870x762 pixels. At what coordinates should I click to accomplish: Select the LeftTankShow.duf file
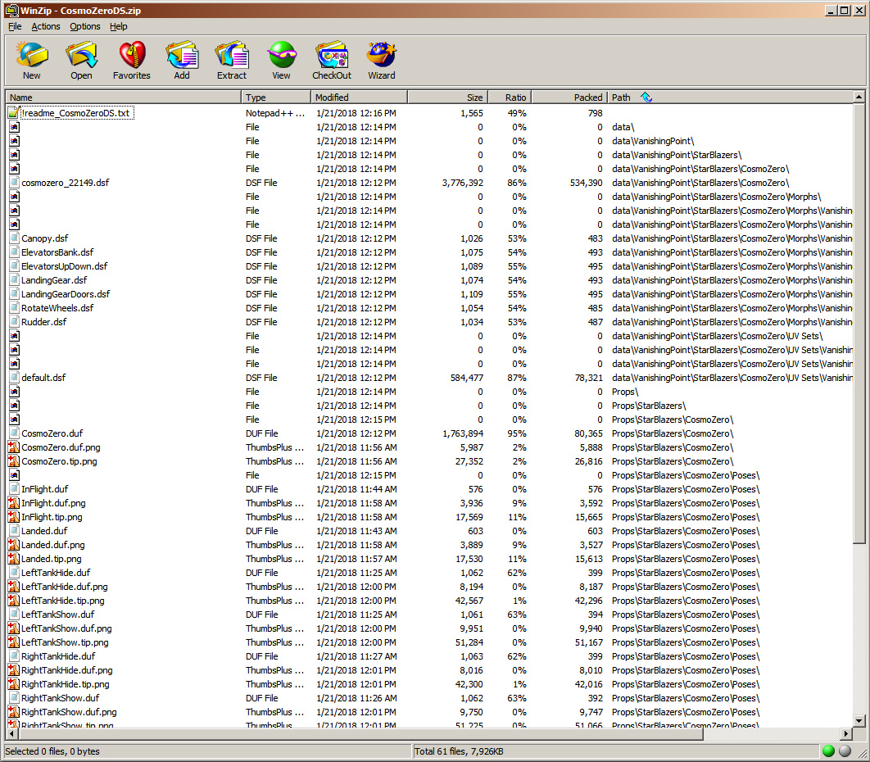(57, 615)
